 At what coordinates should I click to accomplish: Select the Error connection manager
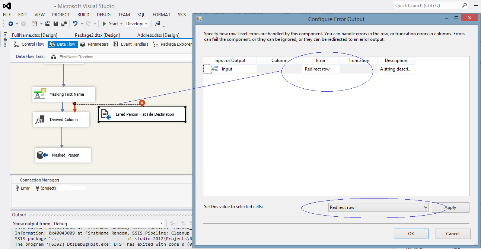[x=22, y=188]
